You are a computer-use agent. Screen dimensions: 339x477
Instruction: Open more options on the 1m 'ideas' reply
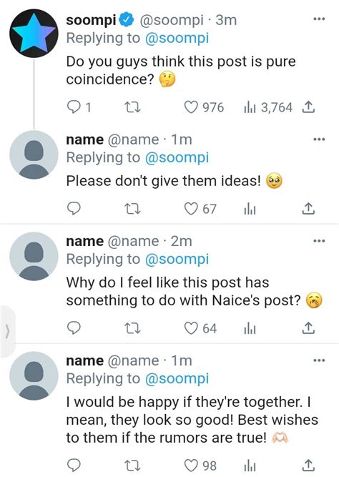pos(319,139)
